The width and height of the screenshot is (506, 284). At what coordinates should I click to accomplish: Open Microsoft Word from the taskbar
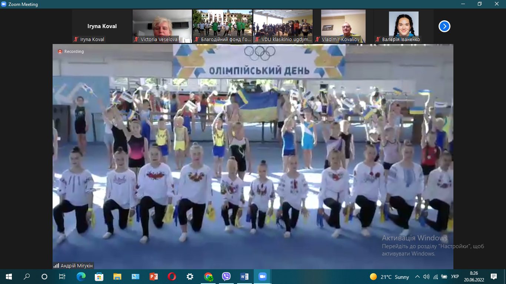pos(244,277)
